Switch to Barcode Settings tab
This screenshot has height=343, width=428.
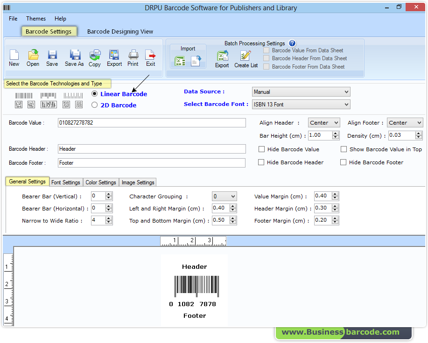point(49,31)
